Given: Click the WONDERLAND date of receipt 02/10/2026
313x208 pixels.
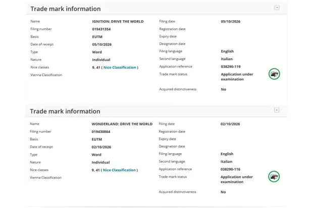Looking at the screenshot, I should (101, 147).
